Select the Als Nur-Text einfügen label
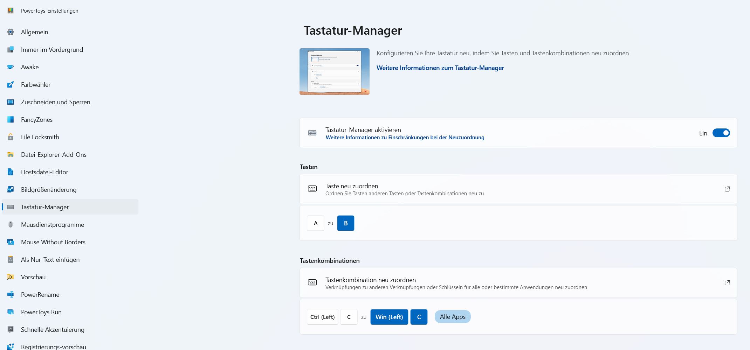 50,259
